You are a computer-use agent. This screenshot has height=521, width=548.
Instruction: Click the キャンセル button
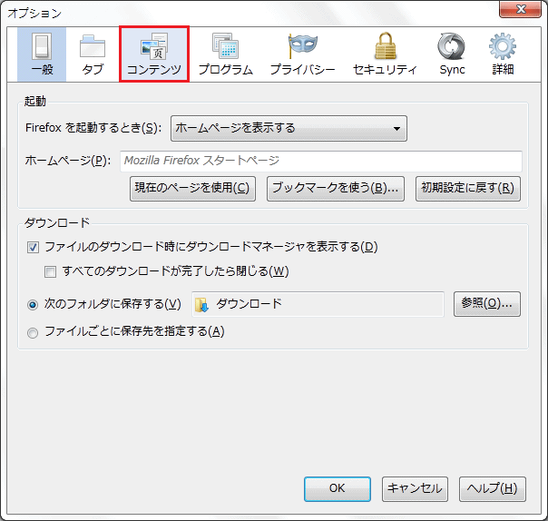tap(415, 489)
